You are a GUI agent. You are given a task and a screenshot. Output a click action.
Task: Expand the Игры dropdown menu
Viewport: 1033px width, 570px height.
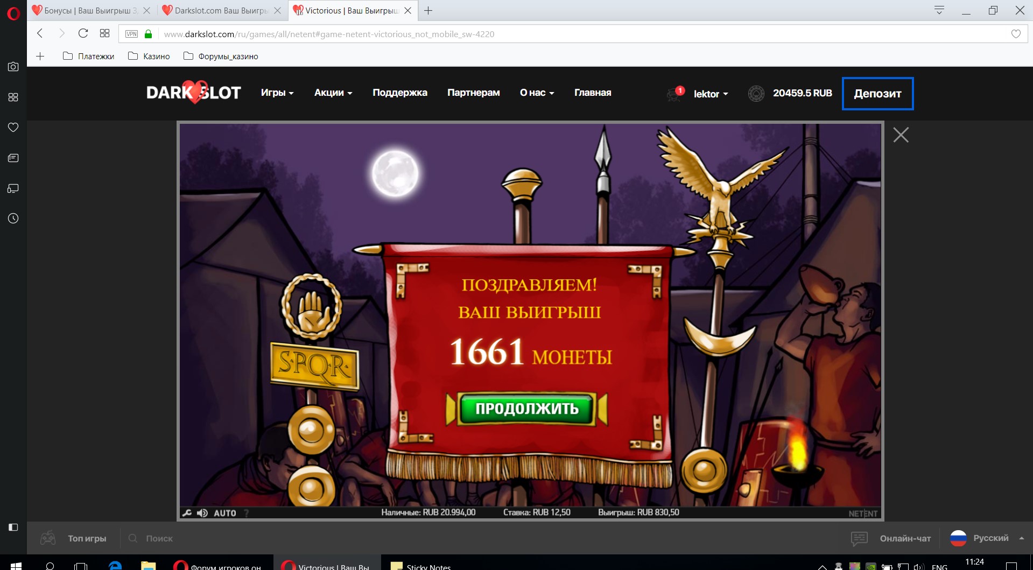pos(277,93)
